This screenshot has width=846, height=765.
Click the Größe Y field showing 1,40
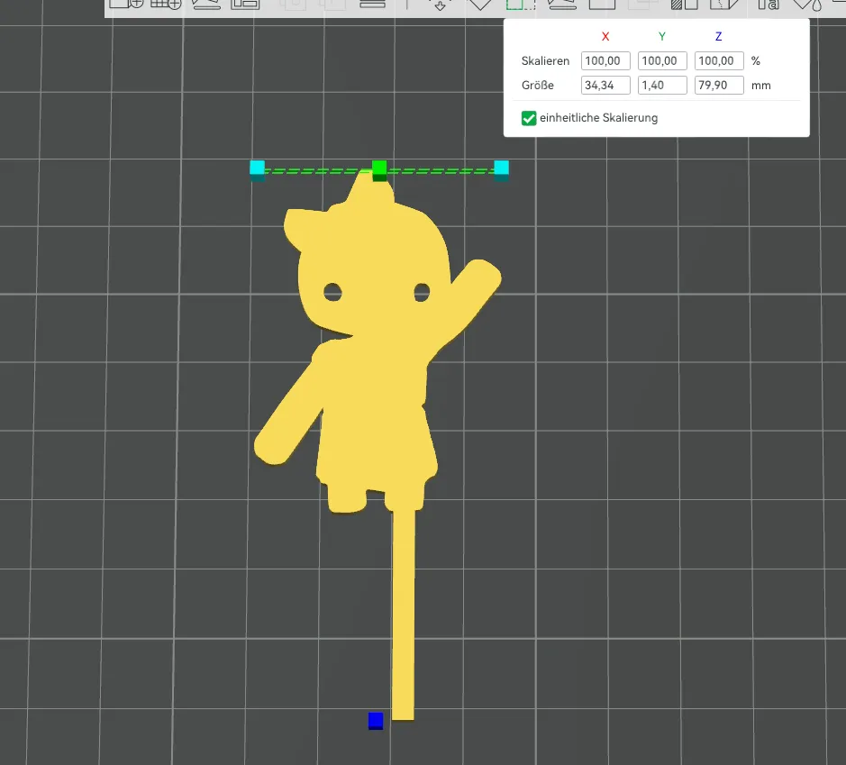(662, 86)
